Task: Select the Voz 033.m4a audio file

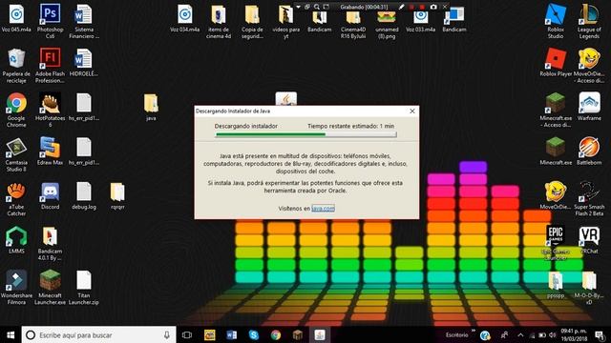Action: 420,21
